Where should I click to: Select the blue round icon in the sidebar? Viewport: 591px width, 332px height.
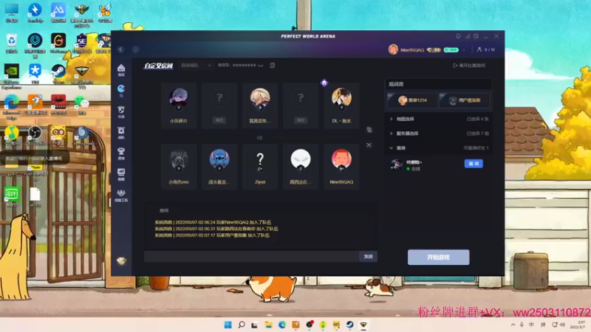pyautogui.click(x=121, y=90)
